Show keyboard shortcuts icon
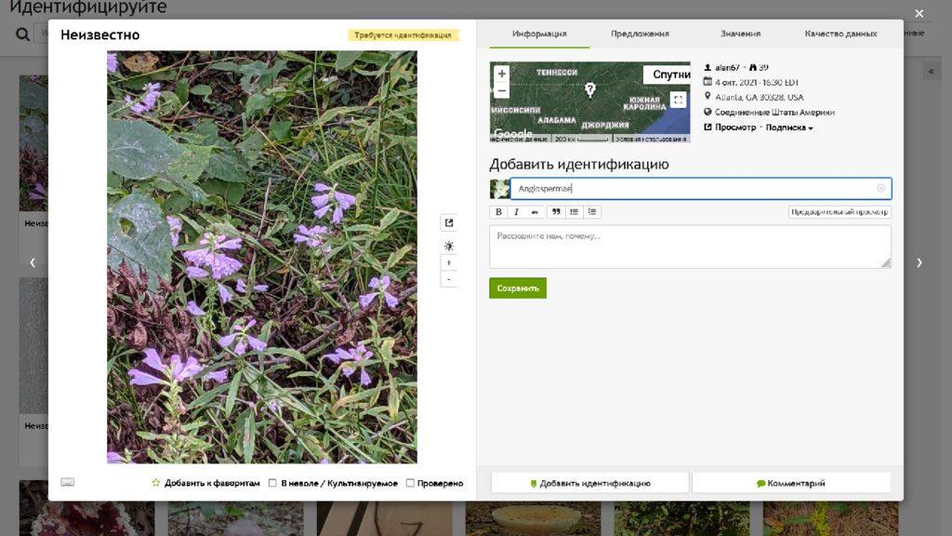 [x=67, y=482]
